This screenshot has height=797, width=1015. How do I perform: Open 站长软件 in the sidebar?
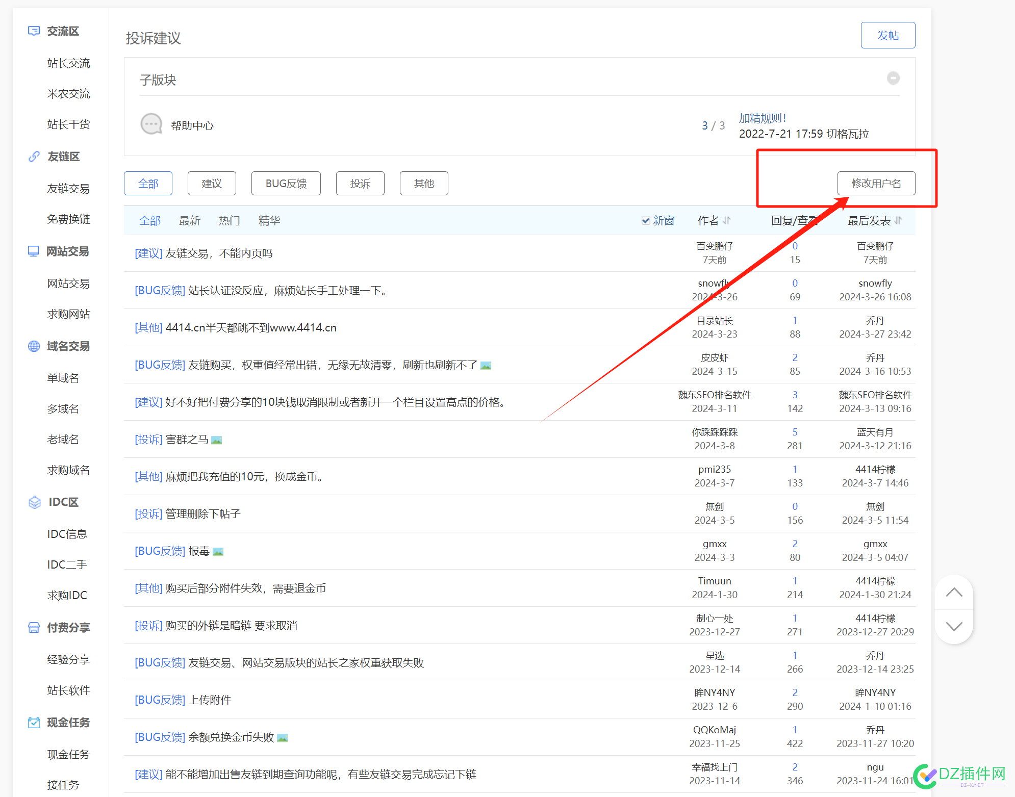click(x=68, y=690)
